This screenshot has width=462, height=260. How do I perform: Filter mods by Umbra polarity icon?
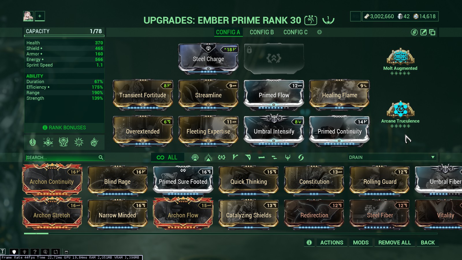[x=288, y=157]
